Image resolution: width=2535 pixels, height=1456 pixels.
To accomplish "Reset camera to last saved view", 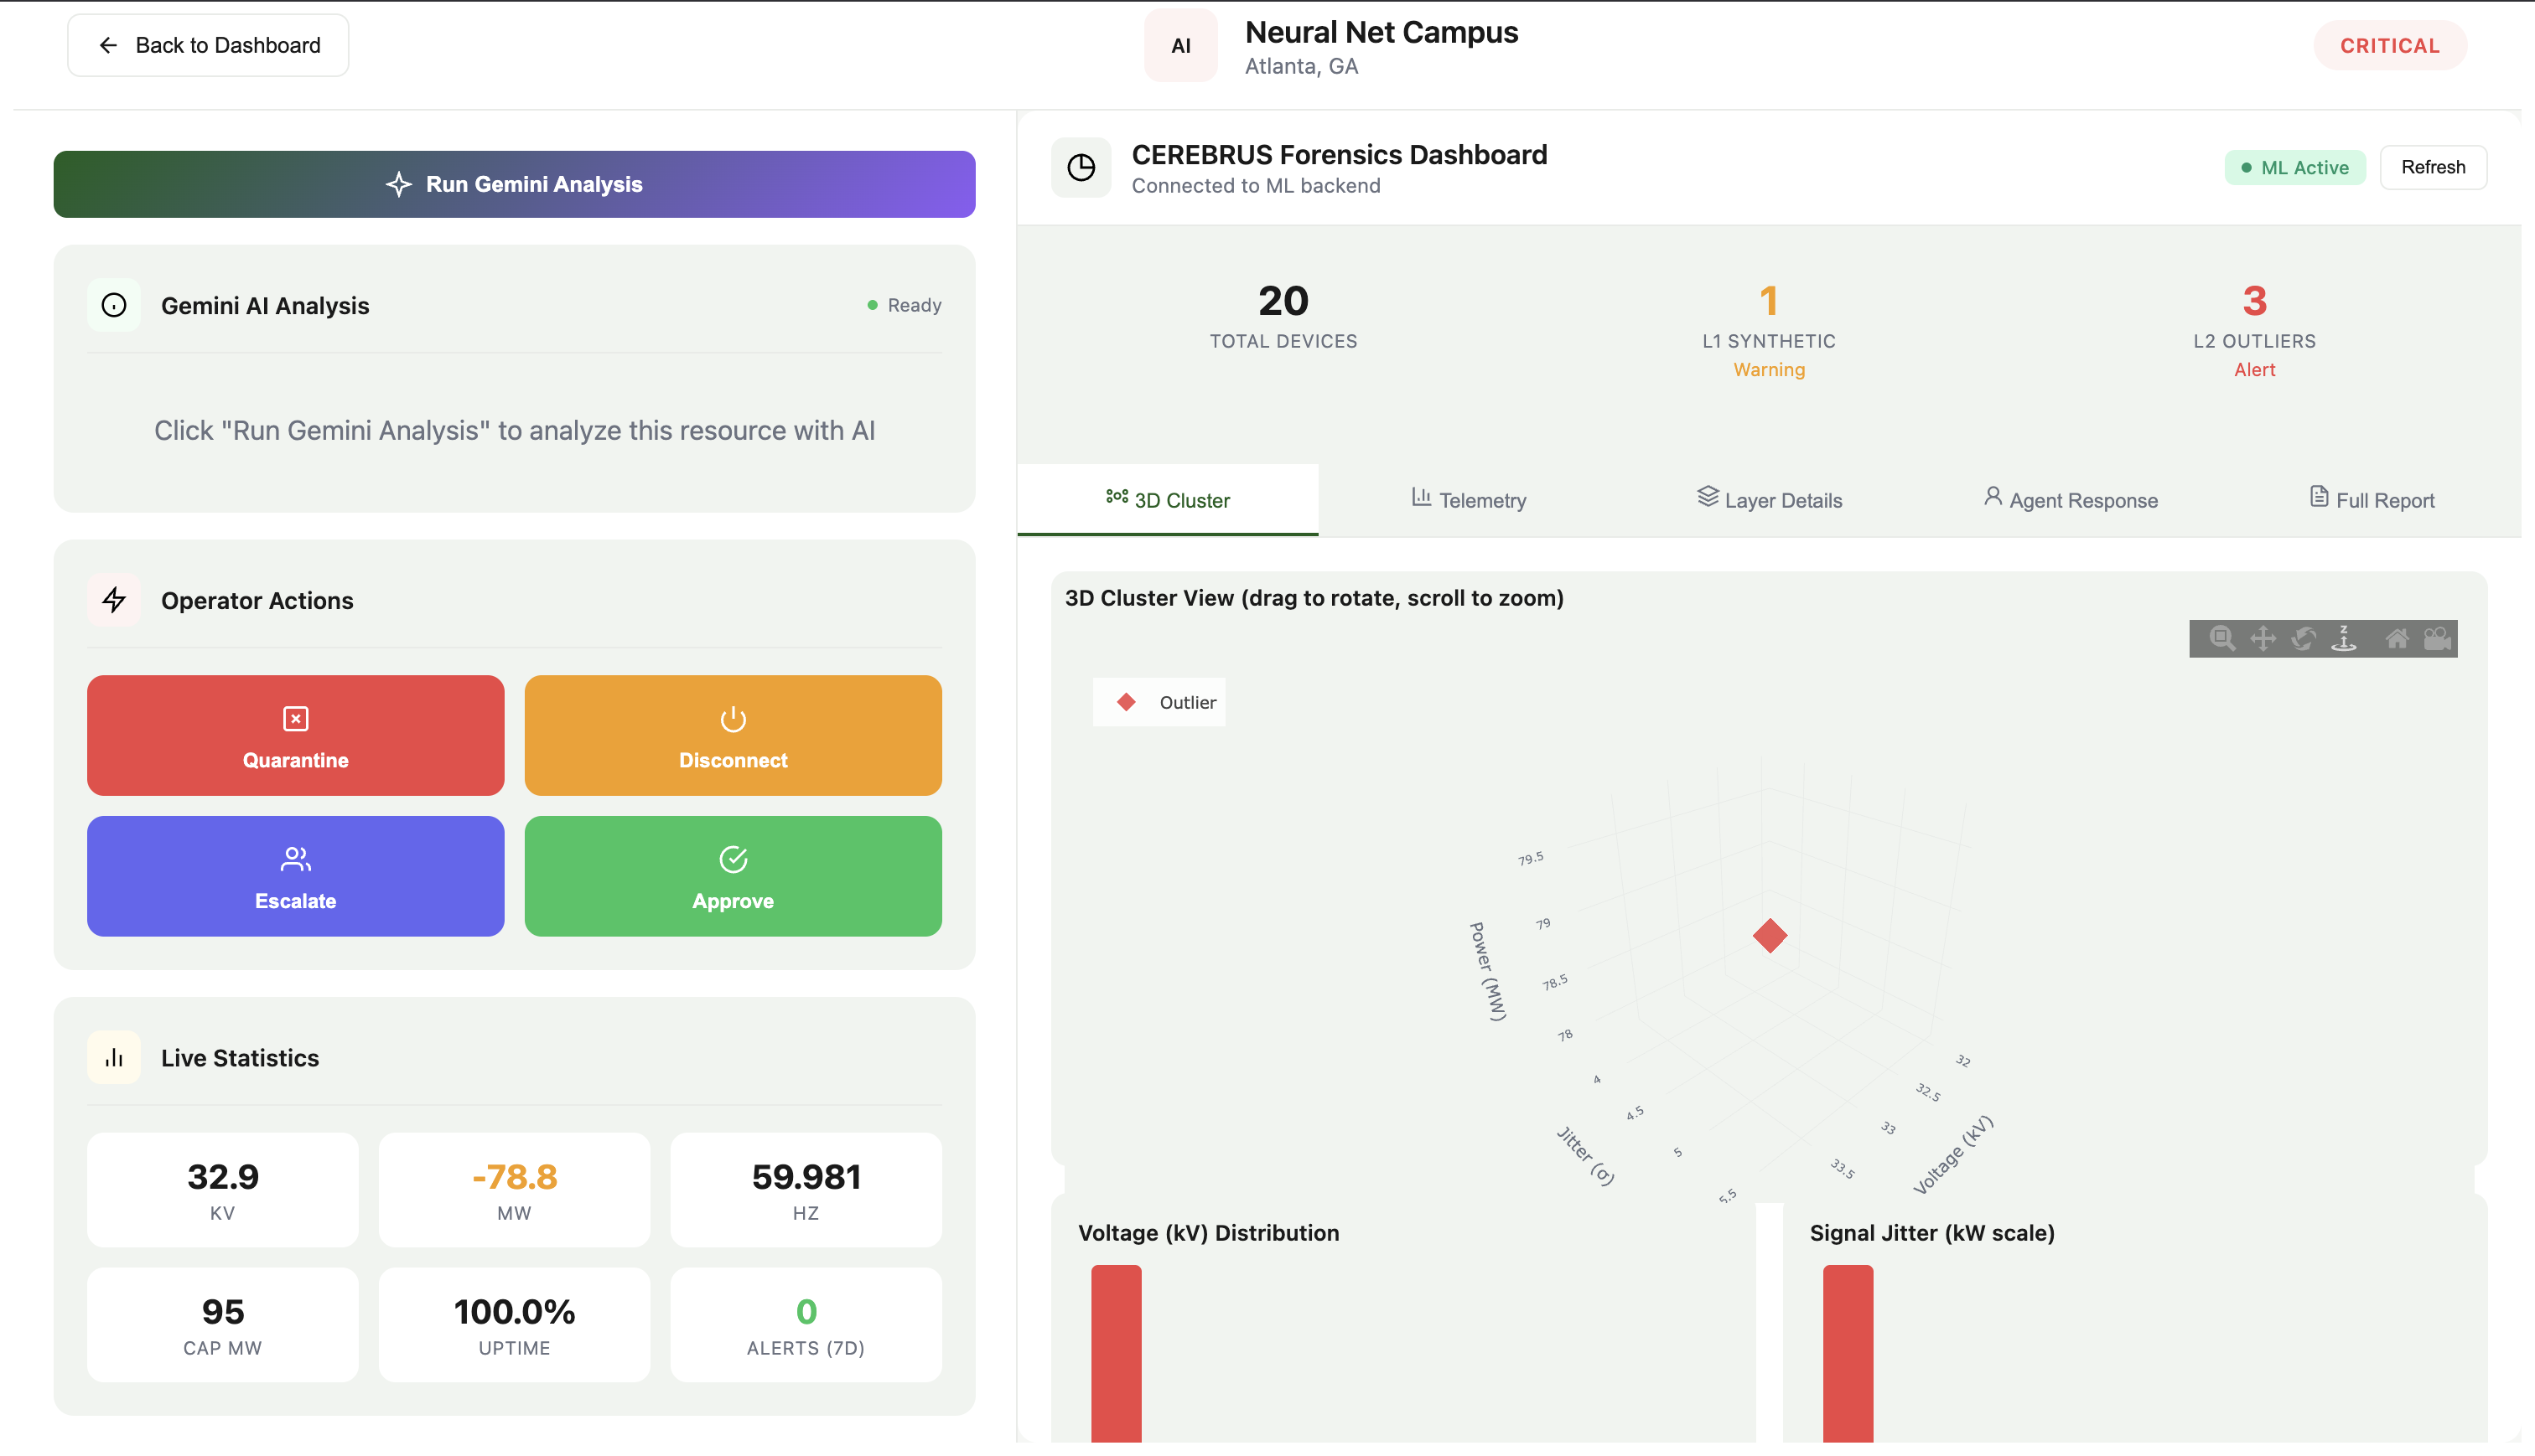I will click(x=2438, y=638).
